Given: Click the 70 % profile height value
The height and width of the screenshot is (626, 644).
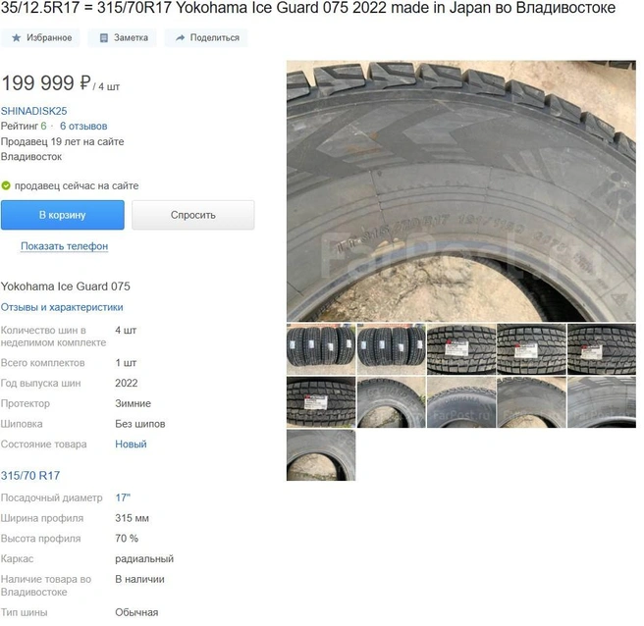Looking at the screenshot, I should 127,538.
